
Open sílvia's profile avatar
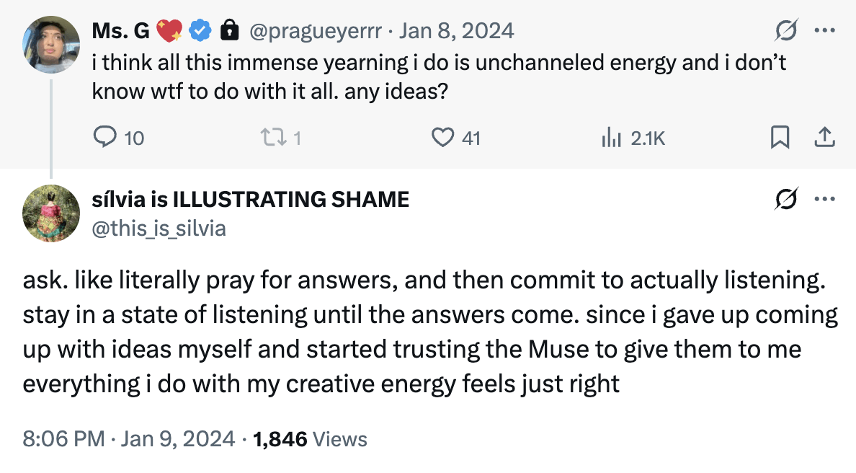click(x=50, y=213)
